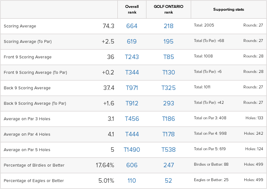Open Scoring Average overall rank 664

click(132, 26)
